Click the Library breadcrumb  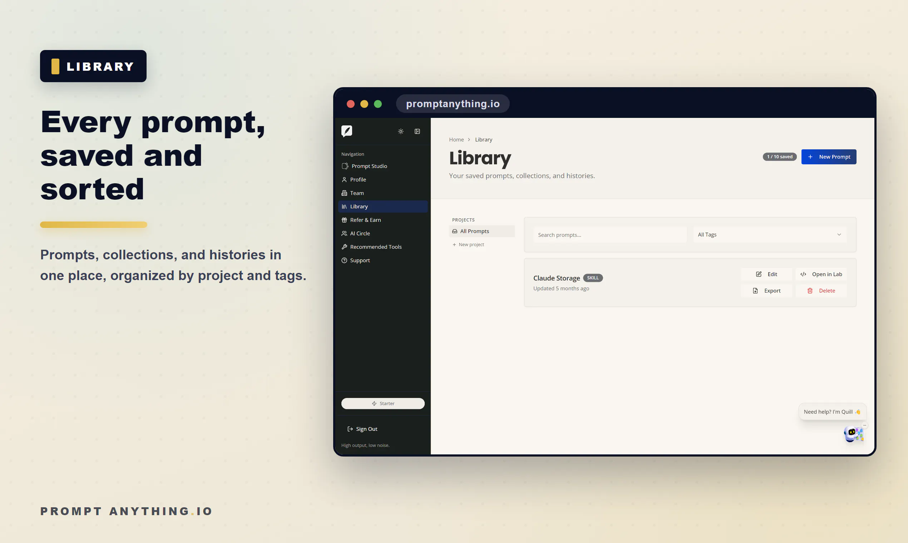pyautogui.click(x=483, y=139)
